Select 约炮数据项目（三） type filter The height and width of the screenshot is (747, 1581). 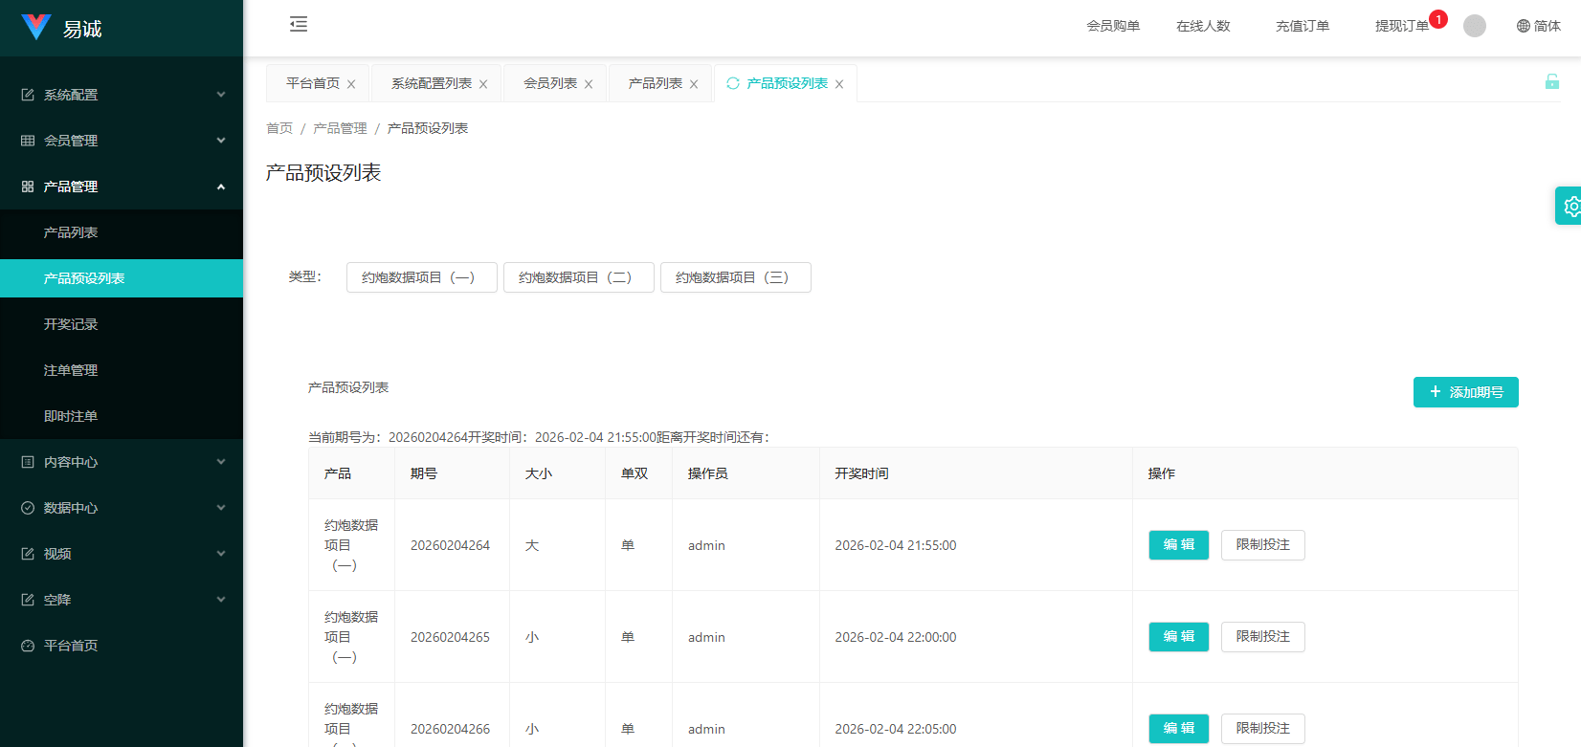point(735,277)
